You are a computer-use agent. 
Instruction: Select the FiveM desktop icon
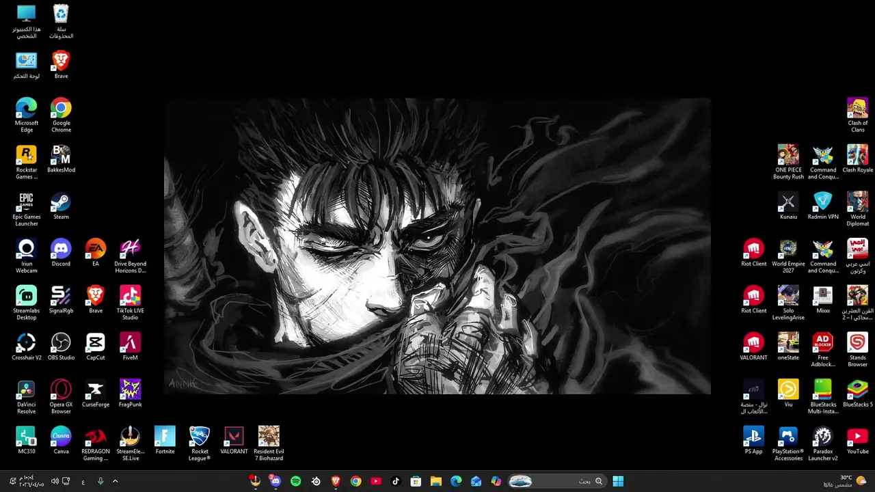point(130,346)
